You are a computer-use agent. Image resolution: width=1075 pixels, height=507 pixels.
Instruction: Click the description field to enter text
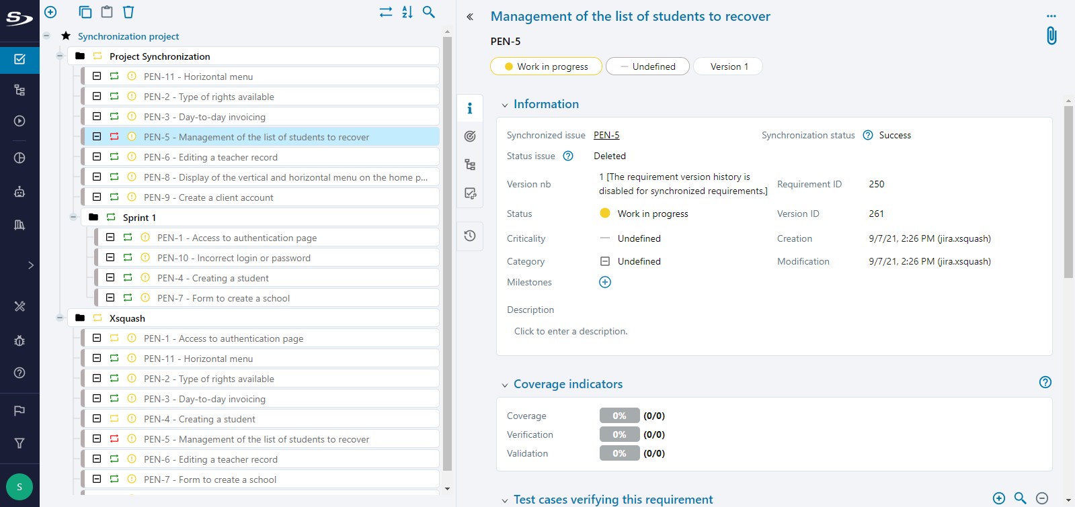(x=571, y=331)
